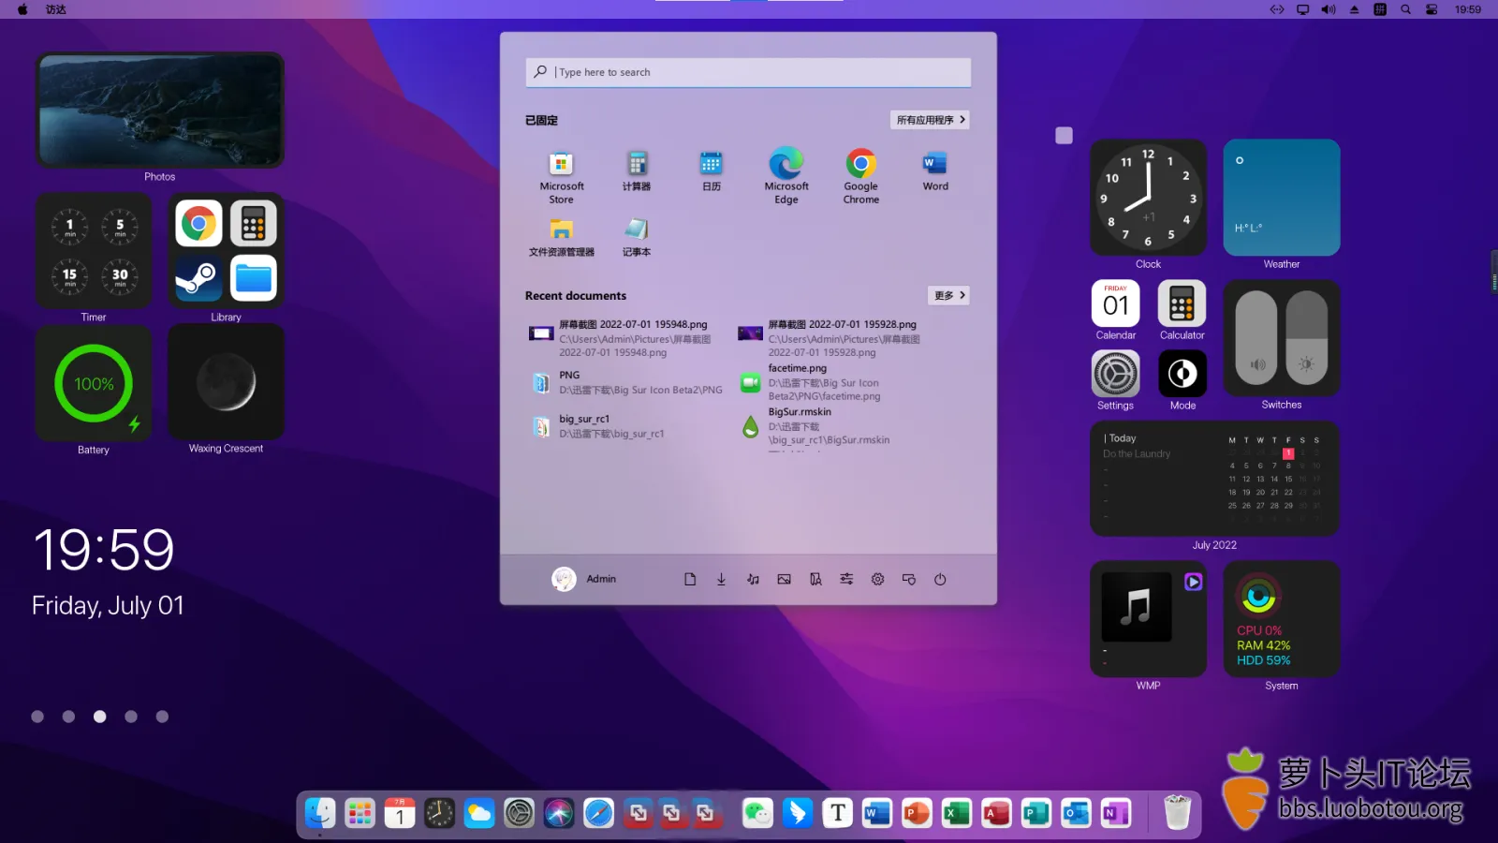The image size is (1498, 843).
Task: Click the Battery 100% widget
Action: [x=94, y=383]
